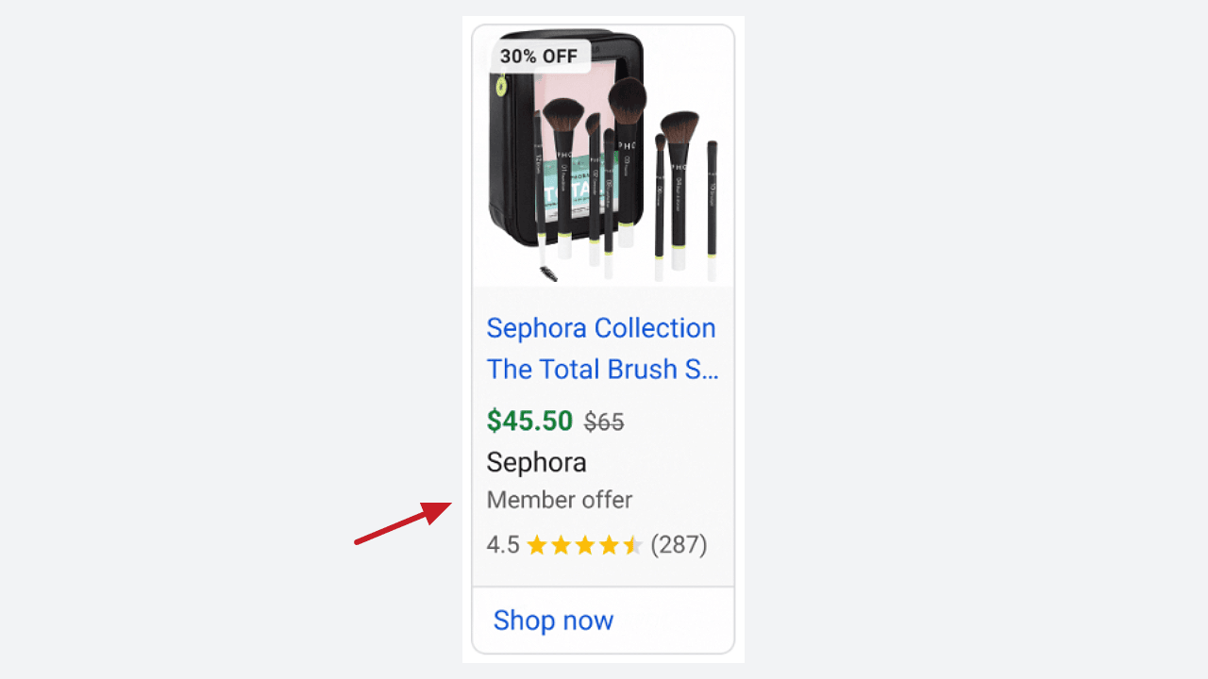Open the Sephora Collection product title link

[601, 328]
